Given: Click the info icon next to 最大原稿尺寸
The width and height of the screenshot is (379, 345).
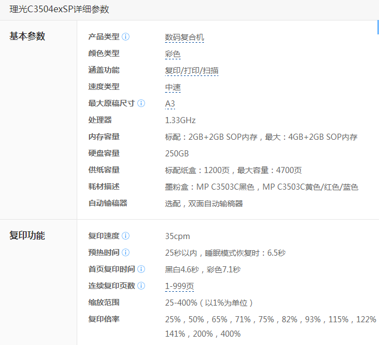Looking at the screenshot, I should [x=141, y=103].
